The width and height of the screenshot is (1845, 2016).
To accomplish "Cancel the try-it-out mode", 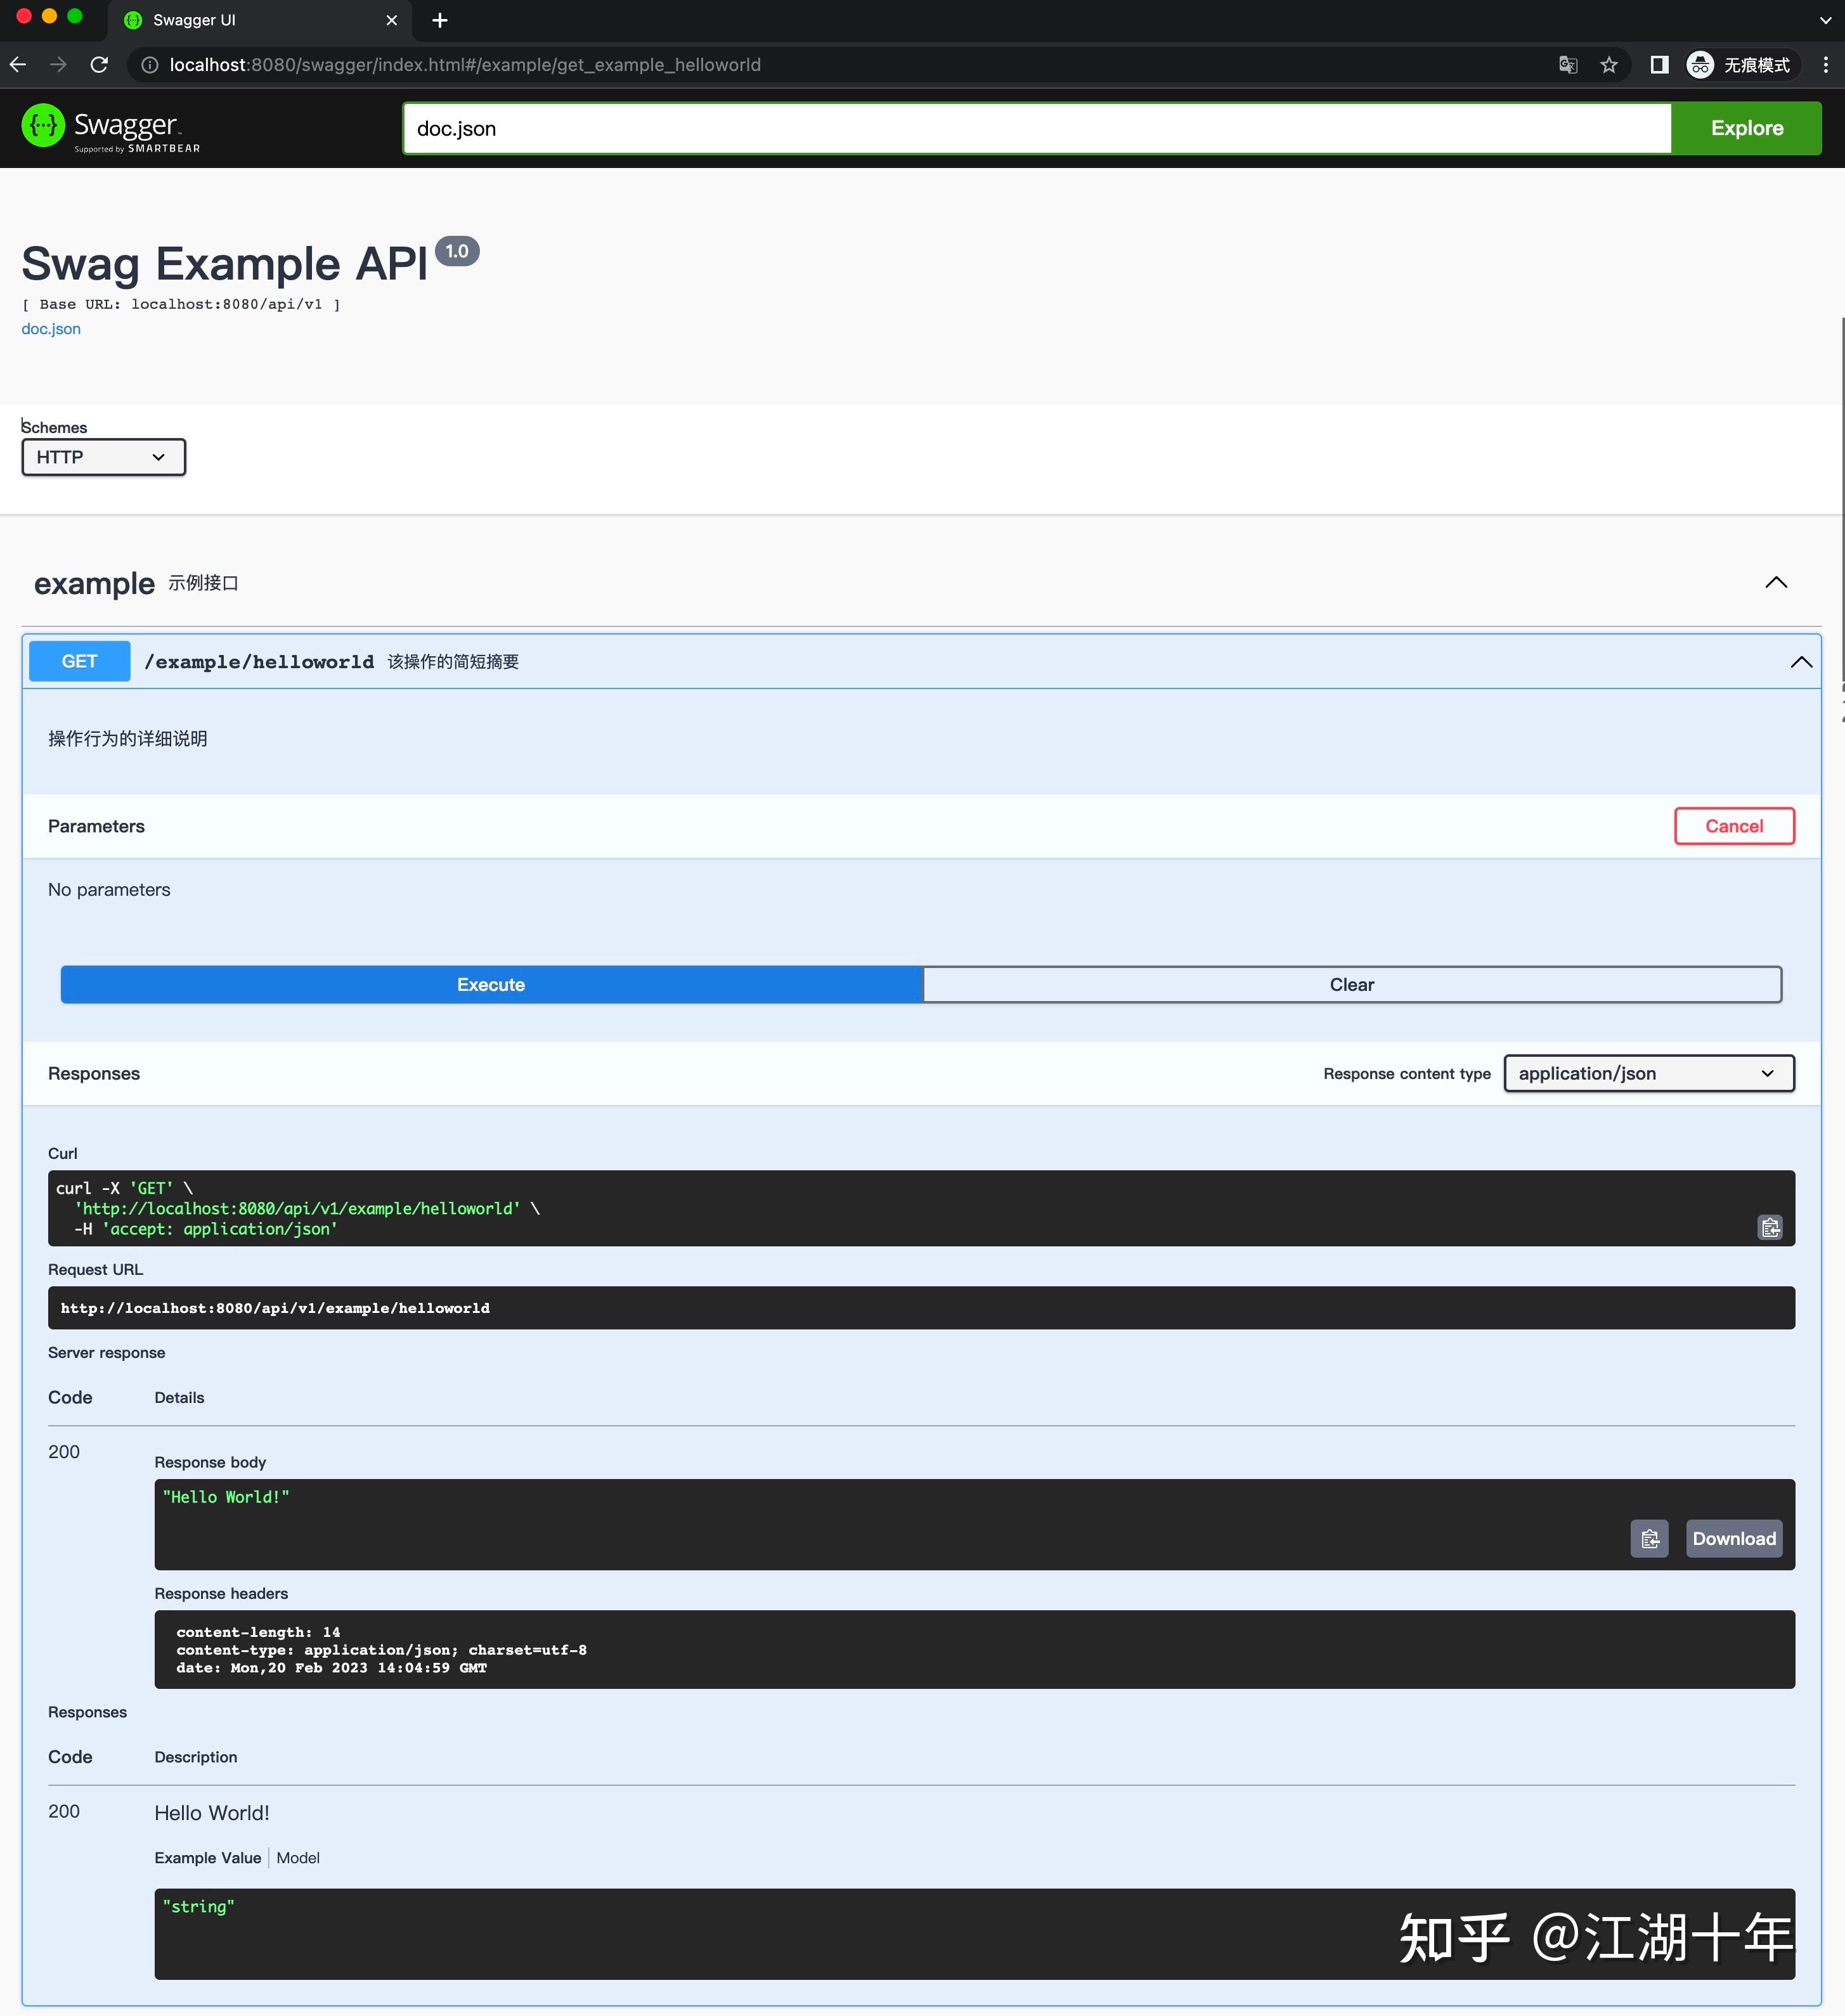I will (x=1734, y=826).
